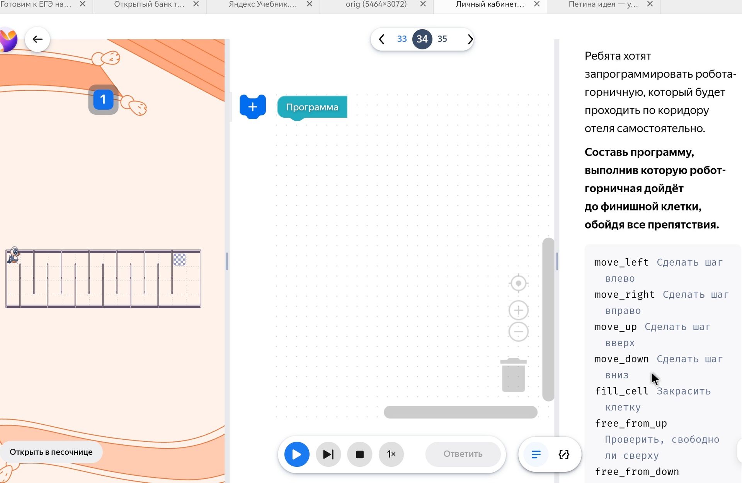Image resolution: width=742 pixels, height=483 pixels.
Task: Close the Личный кабинет browser tab
Action: point(537,4)
